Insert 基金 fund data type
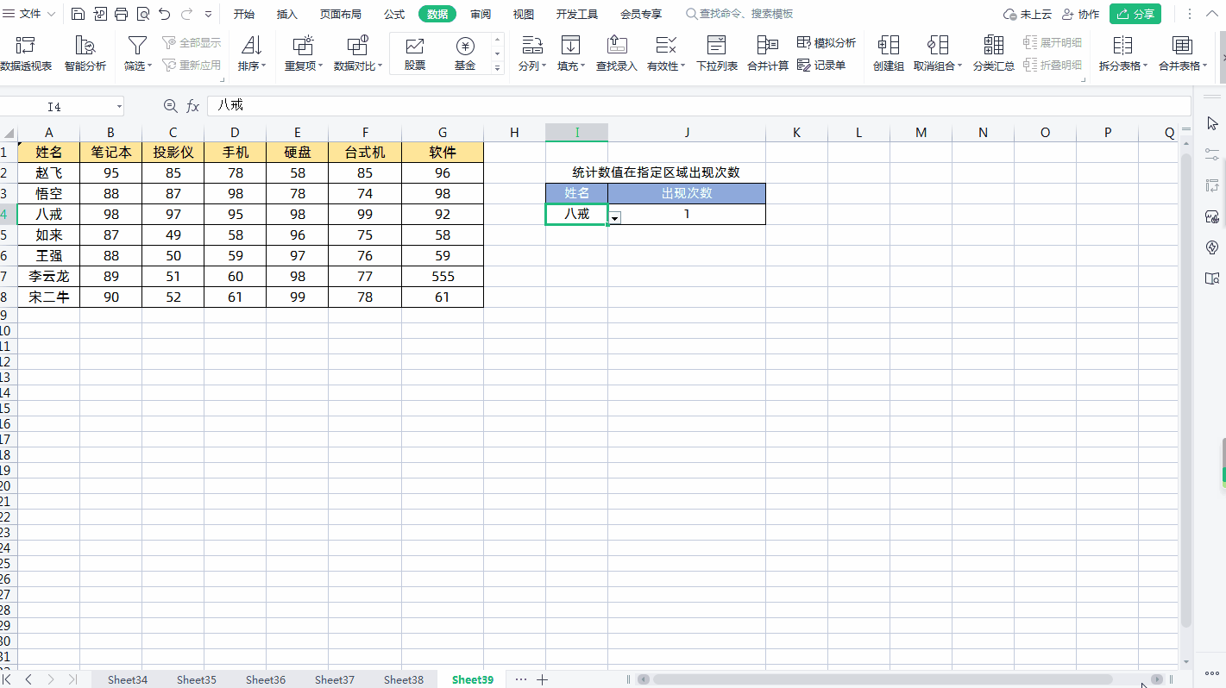This screenshot has height=688, width=1226. pos(465,53)
